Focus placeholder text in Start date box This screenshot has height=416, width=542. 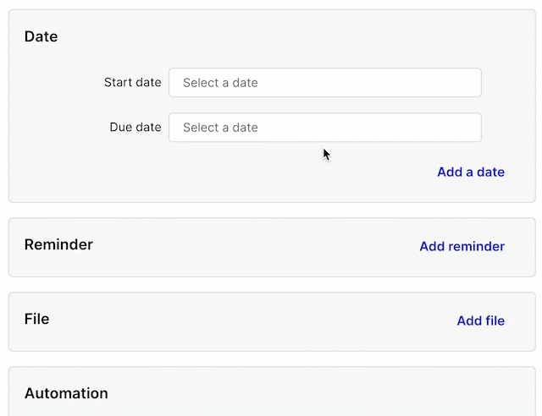[220, 83]
